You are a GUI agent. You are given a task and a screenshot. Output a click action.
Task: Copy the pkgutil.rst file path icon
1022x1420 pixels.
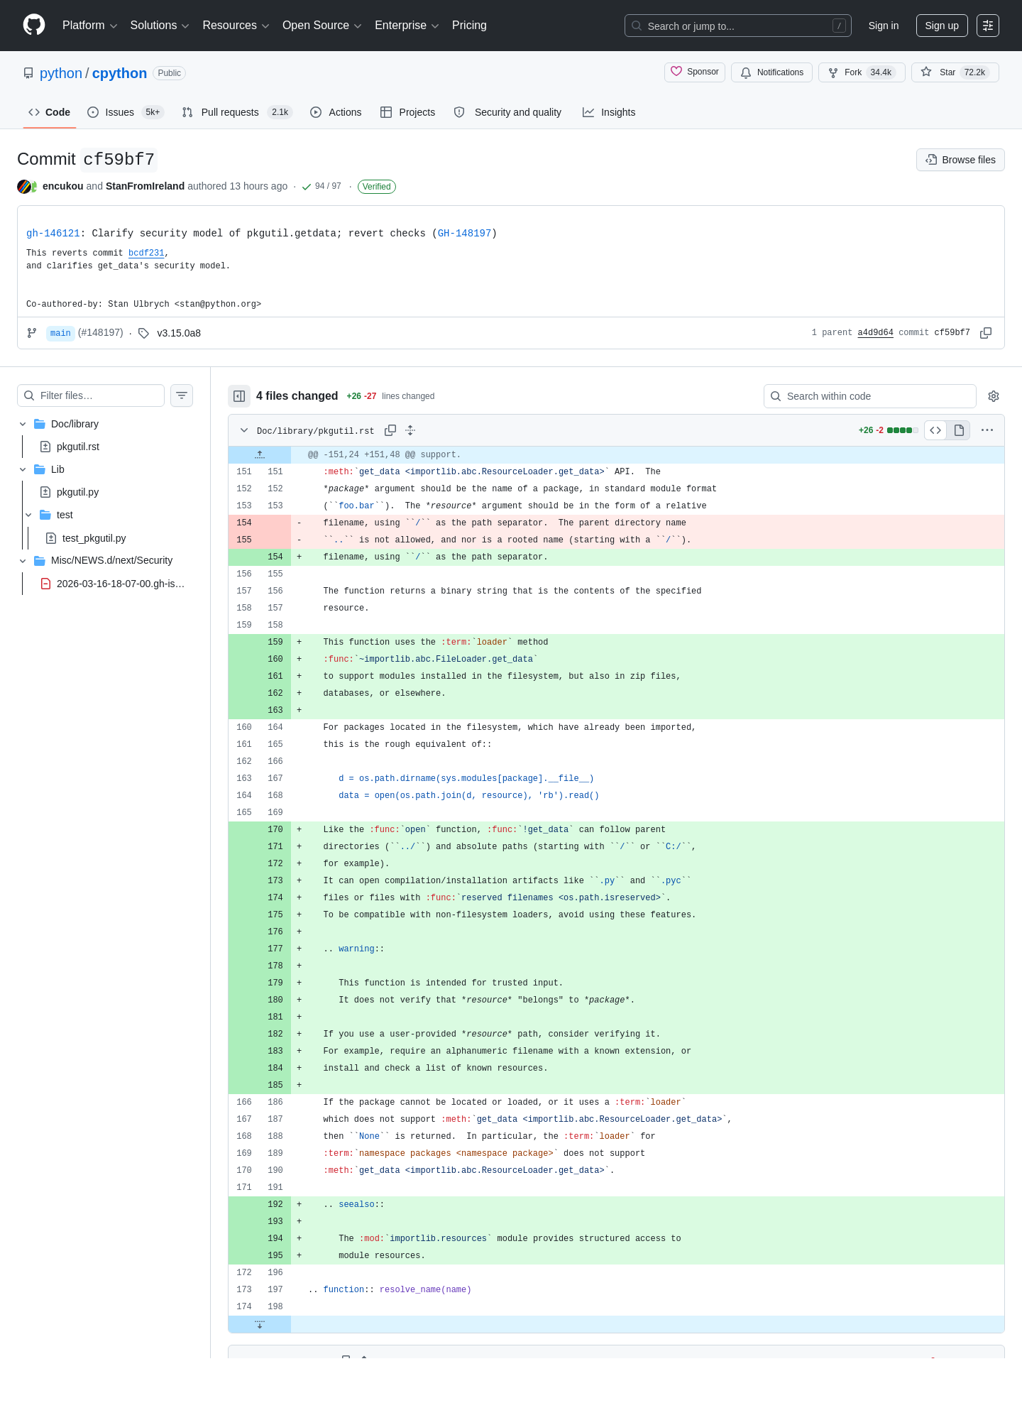coord(390,430)
